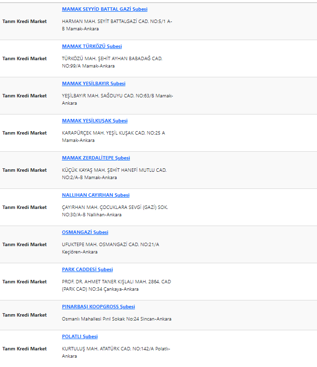Click 'Tarım Kredi Market' in the MAMAK SEYYİD BATTAL GAZİ row

tap(24, 22)
